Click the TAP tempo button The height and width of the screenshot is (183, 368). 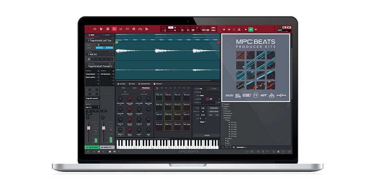(x=213, y=28)
